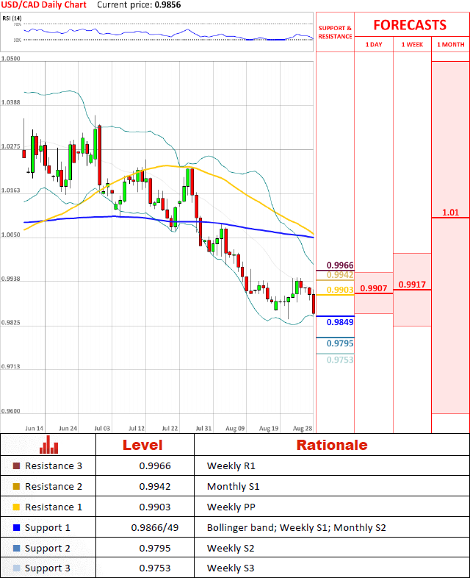This screenshot has height=578, width=470.
Task: Click the USD/CAD Daily Chart title
Action: click(44, 5)
